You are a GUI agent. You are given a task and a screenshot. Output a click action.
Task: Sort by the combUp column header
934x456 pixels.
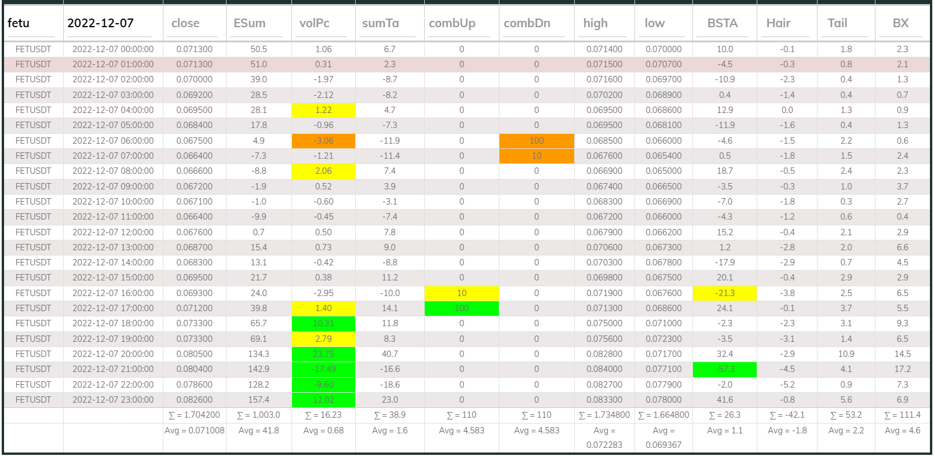click(x=452, y=23)
